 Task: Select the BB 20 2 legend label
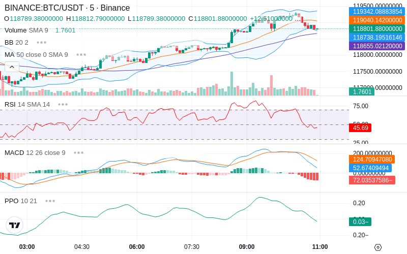tap(16, 43)
